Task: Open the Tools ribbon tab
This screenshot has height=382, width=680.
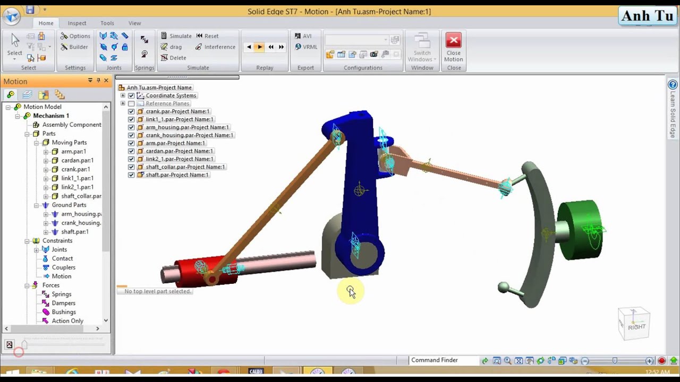Action: [x=107, y=23]
